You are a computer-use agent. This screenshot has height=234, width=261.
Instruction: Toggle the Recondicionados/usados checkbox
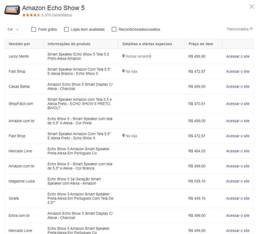tap(114, 29)
